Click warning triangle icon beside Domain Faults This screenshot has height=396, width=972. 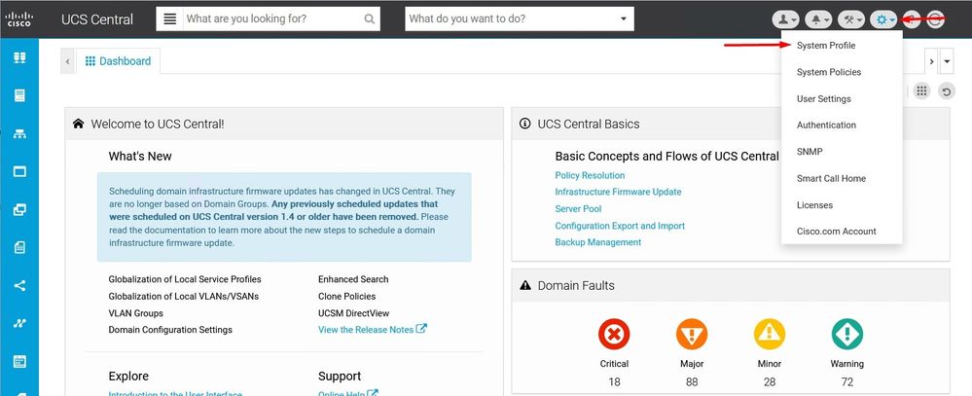click(x=525, y=285)
